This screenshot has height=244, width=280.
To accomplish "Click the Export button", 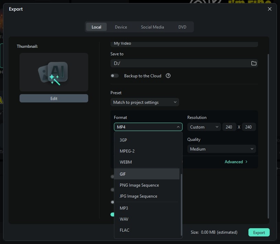I will [x=259, y=232].
